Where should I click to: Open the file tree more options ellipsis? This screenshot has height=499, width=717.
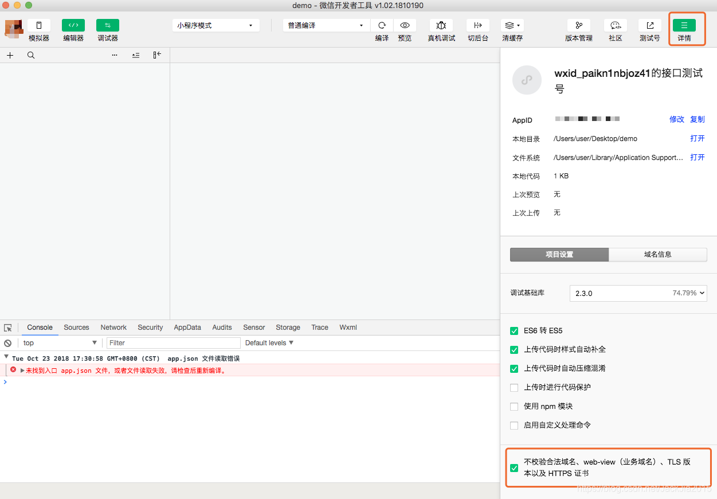[x=115, y=55]
